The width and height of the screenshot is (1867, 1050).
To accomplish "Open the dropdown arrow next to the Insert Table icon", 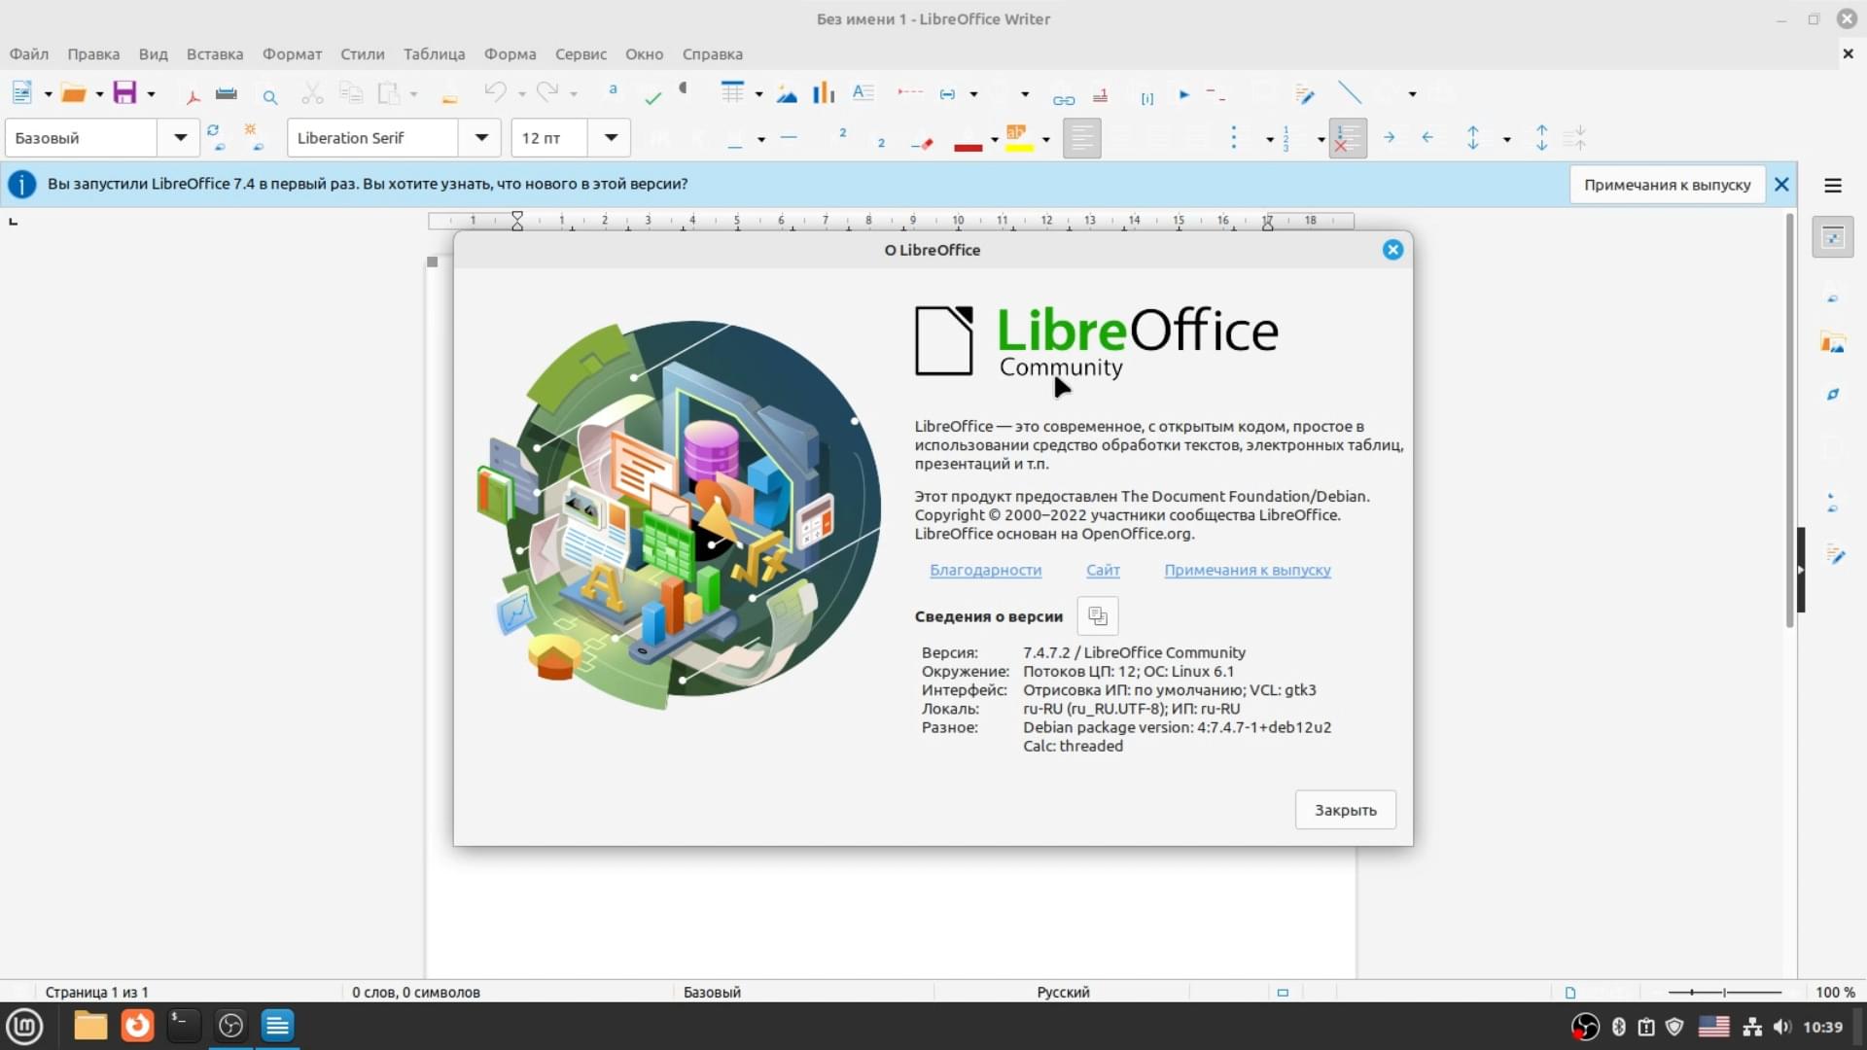I will click(x=758, y=94).
